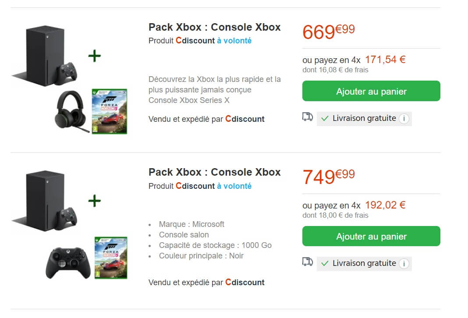The image size is (468, 318).
Task: Click info icon on second Livraison gratuite
Action: pyautogui.click(x=404, y=264)
